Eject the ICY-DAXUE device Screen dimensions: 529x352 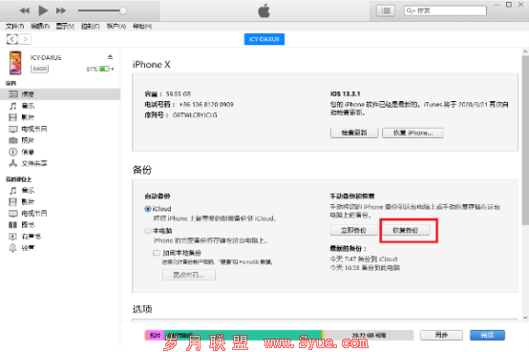(x=110, y=56)
